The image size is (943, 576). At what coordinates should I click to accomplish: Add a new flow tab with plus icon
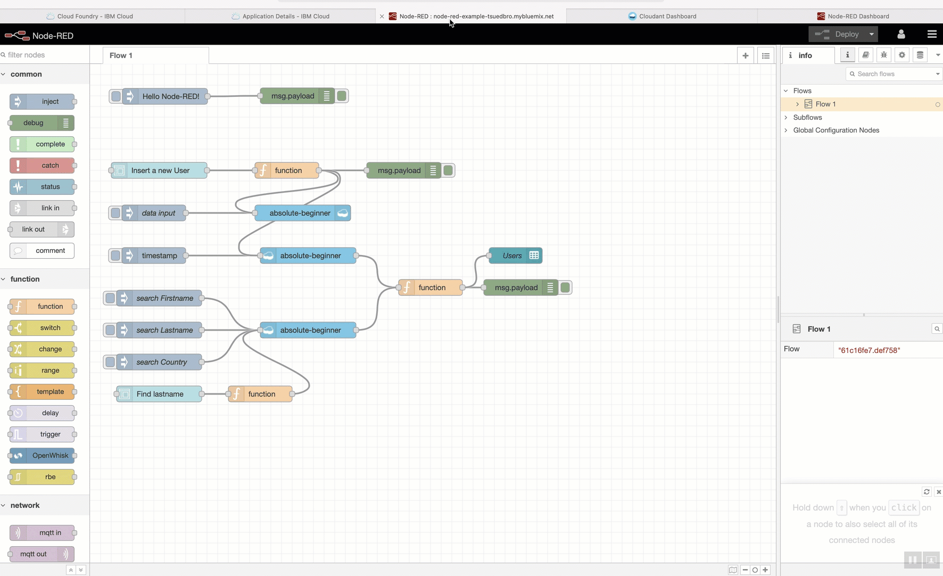[x=745, y=55]
